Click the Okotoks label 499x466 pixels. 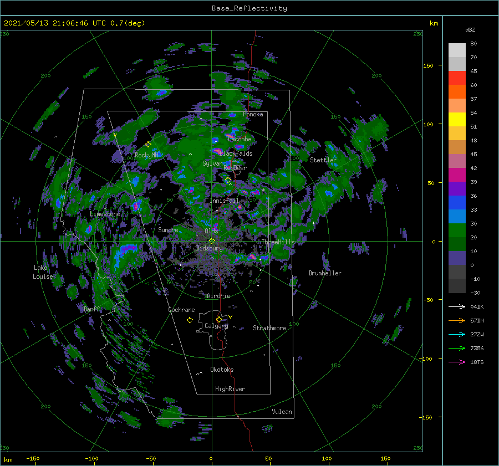222,370
